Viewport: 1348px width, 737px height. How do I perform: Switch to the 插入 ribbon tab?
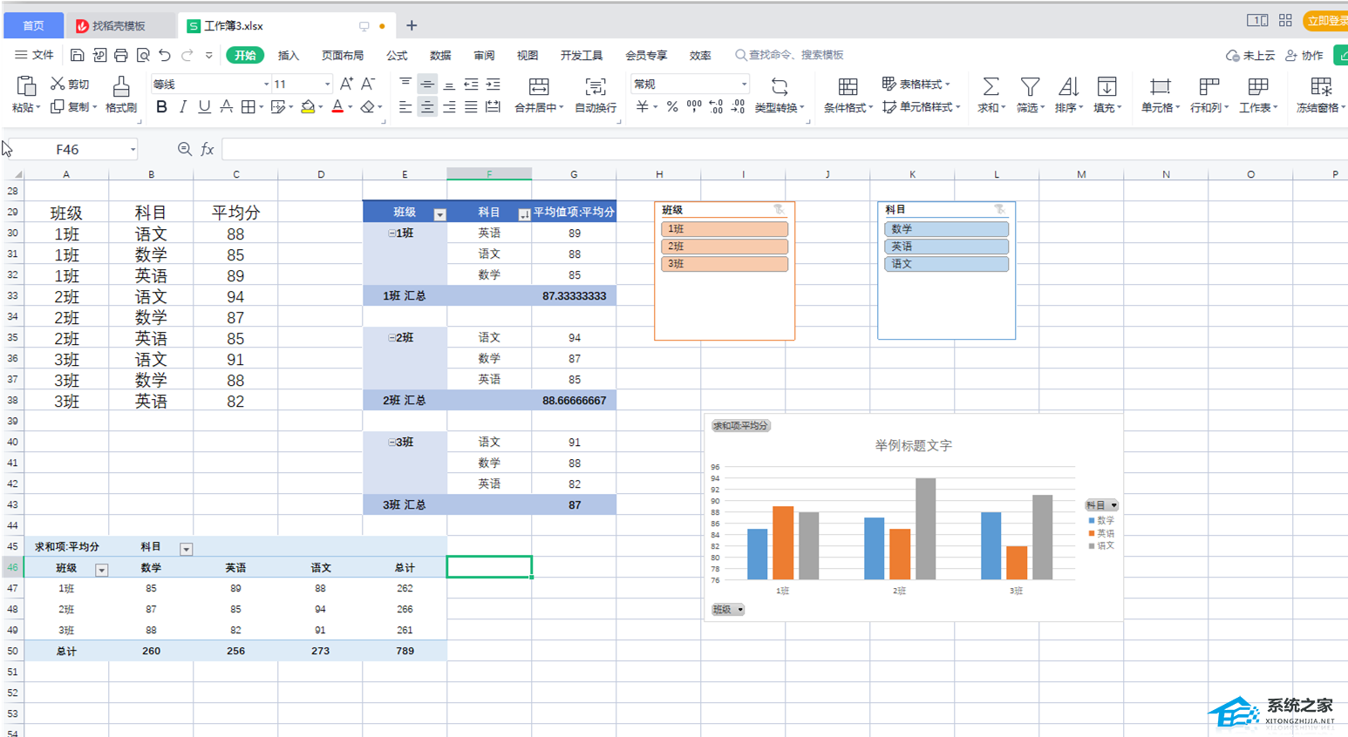288,56
